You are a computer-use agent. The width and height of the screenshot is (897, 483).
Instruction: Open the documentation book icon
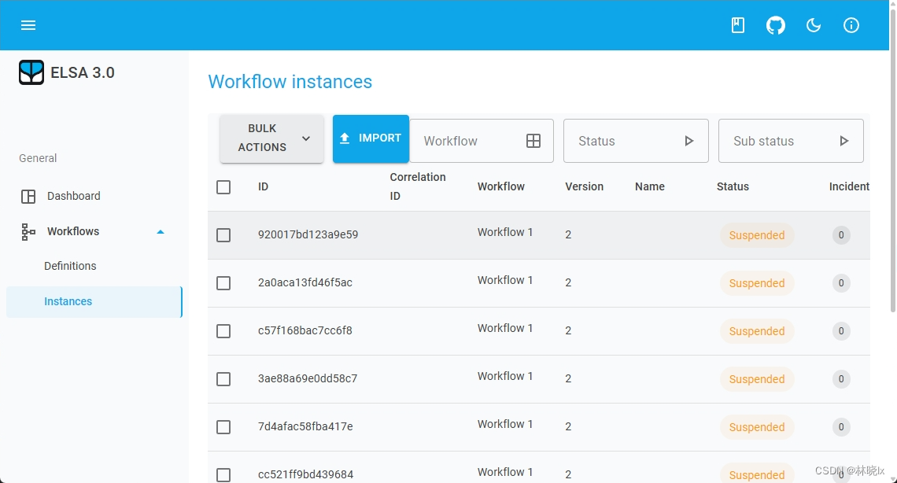[x=737, y=25]
